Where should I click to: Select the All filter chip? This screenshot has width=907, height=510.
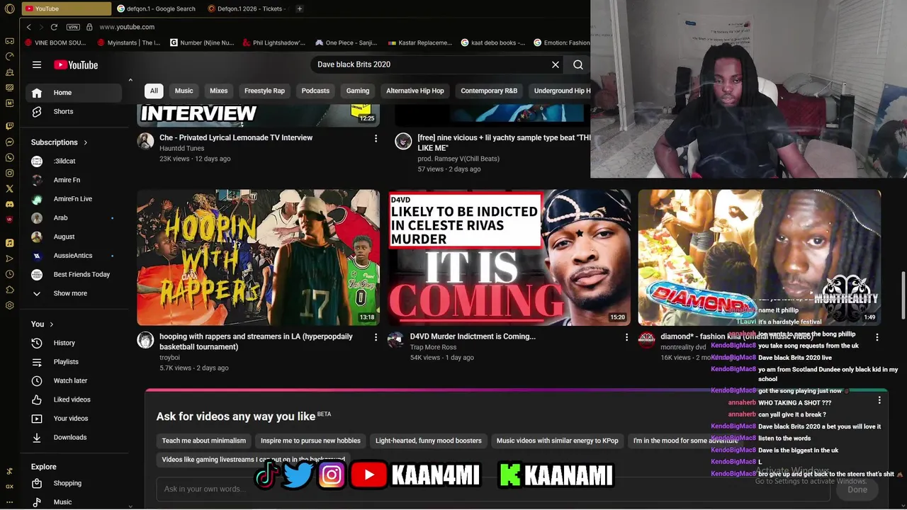(154, 91)
